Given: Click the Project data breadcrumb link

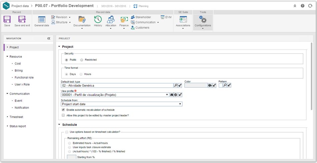Looking at the screenshot, I should pyautogui.click(x=20, y=6).
